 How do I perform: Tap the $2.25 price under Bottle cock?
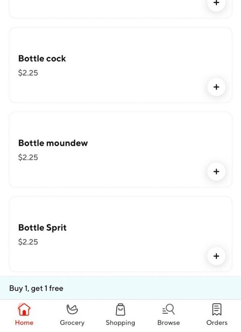[x=28, y=73]
